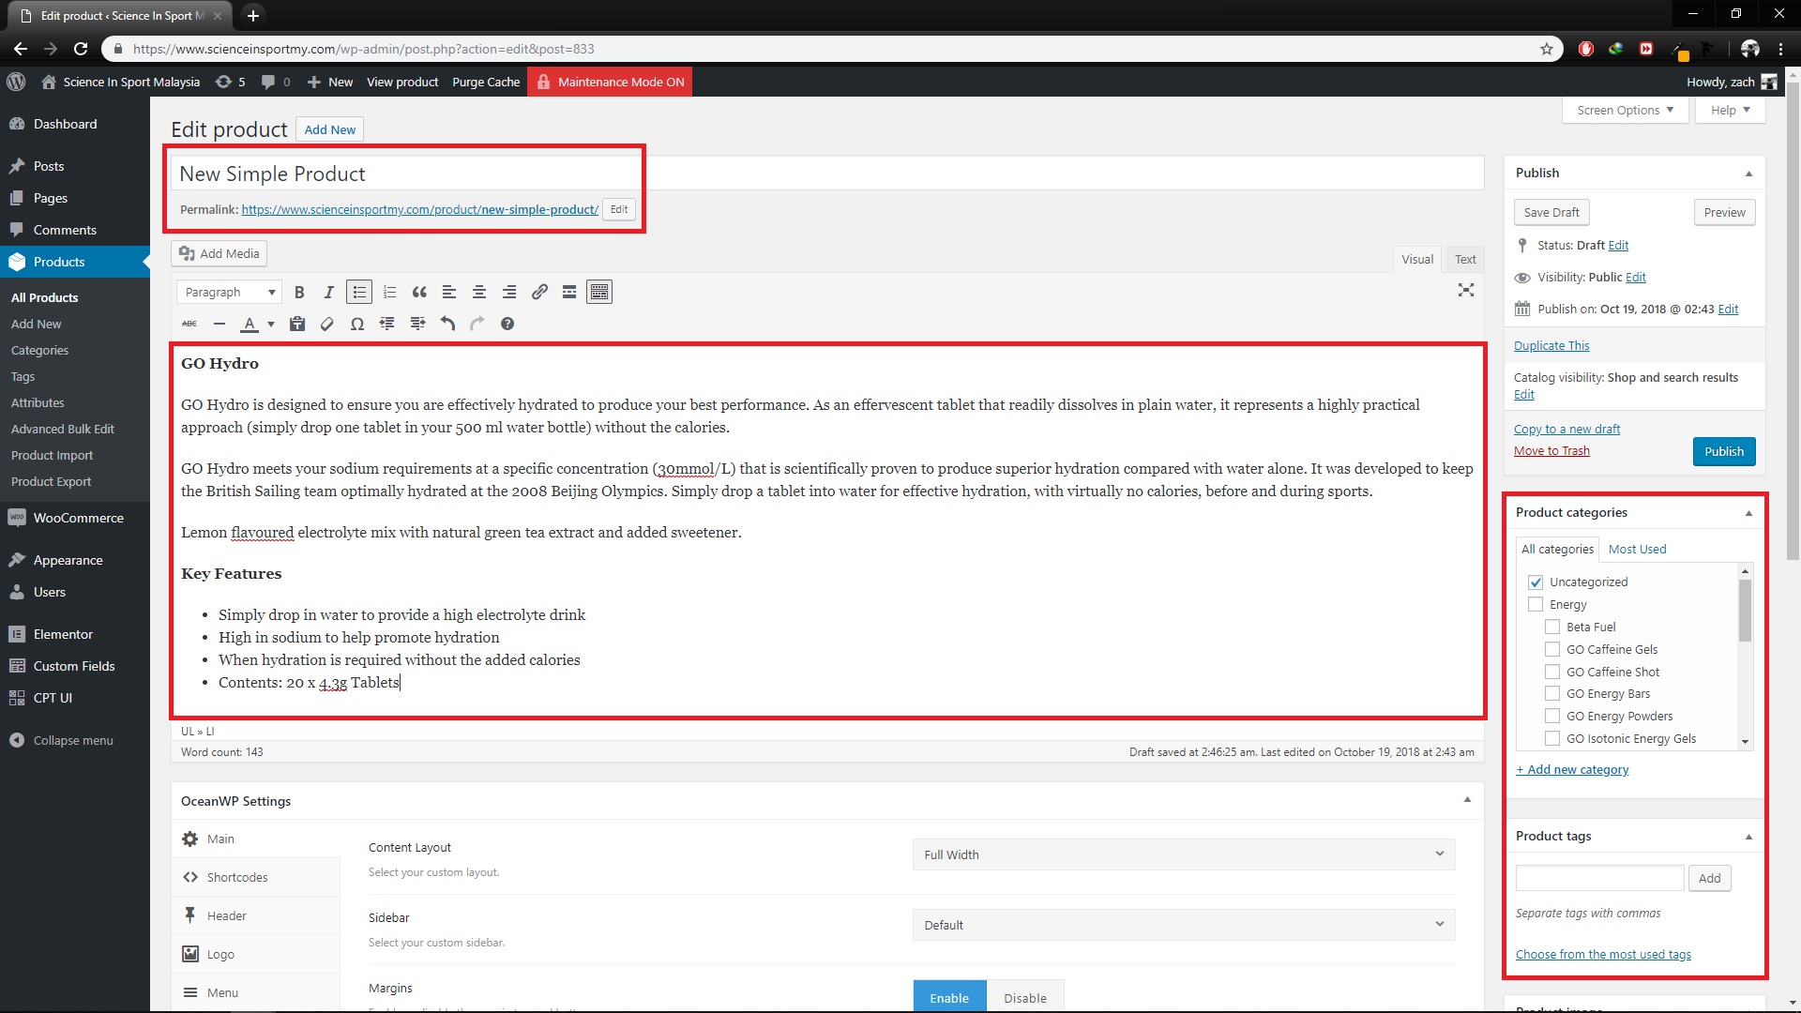Click the Move to Trash link

1551,451
